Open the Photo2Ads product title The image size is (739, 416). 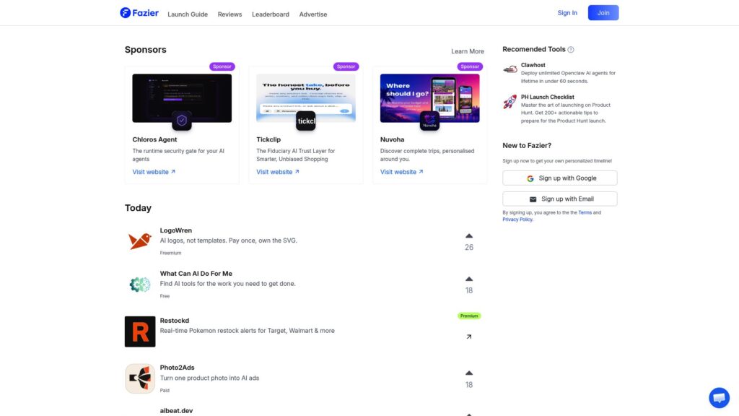(x=178, y=368)
